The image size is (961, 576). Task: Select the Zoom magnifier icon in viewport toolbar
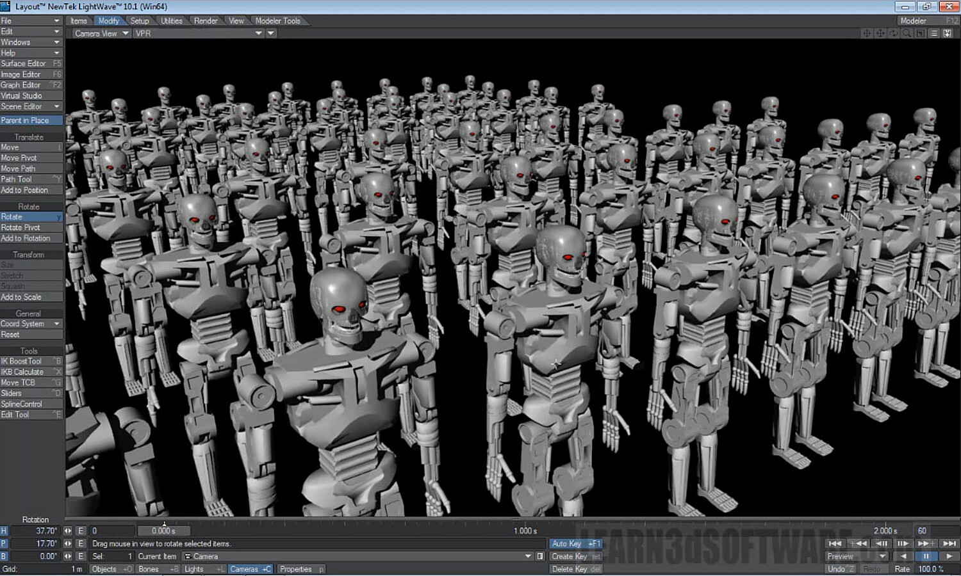click(x=907, y=33)
